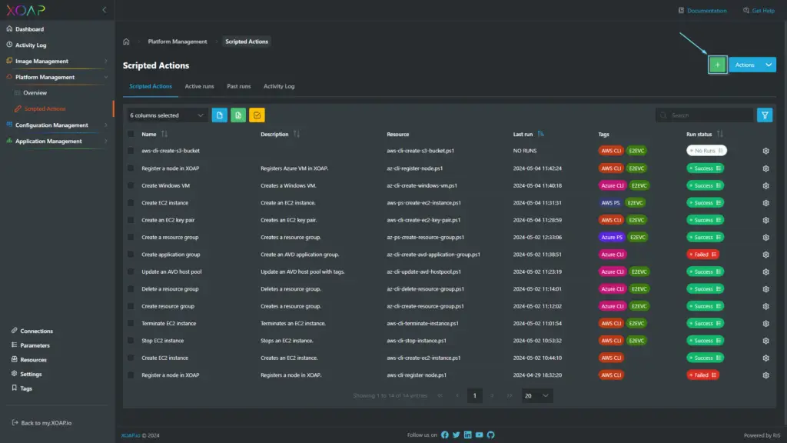787x443 pixels.
Task: Click the Failed status badge for Create application group
Action: [702, 254]
